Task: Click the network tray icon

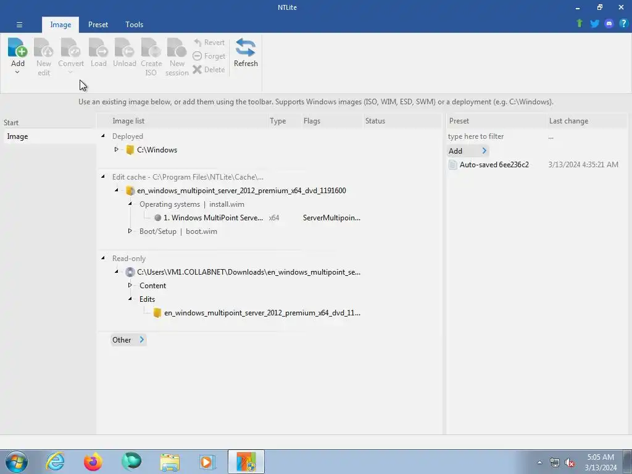Action: 555,463
